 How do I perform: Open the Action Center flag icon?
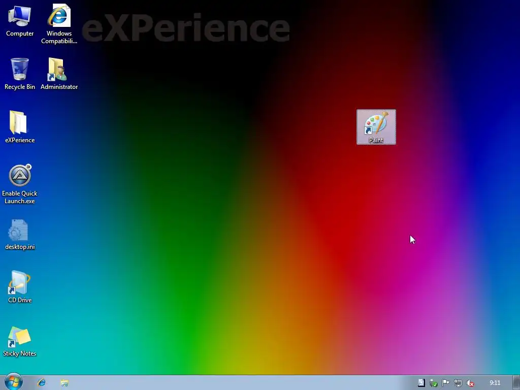pos(446,383)
